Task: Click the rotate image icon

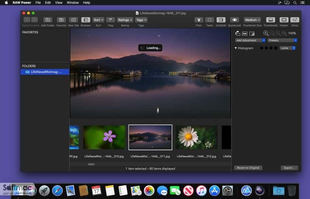Action: pyautogui.click(x=238, y=34)
